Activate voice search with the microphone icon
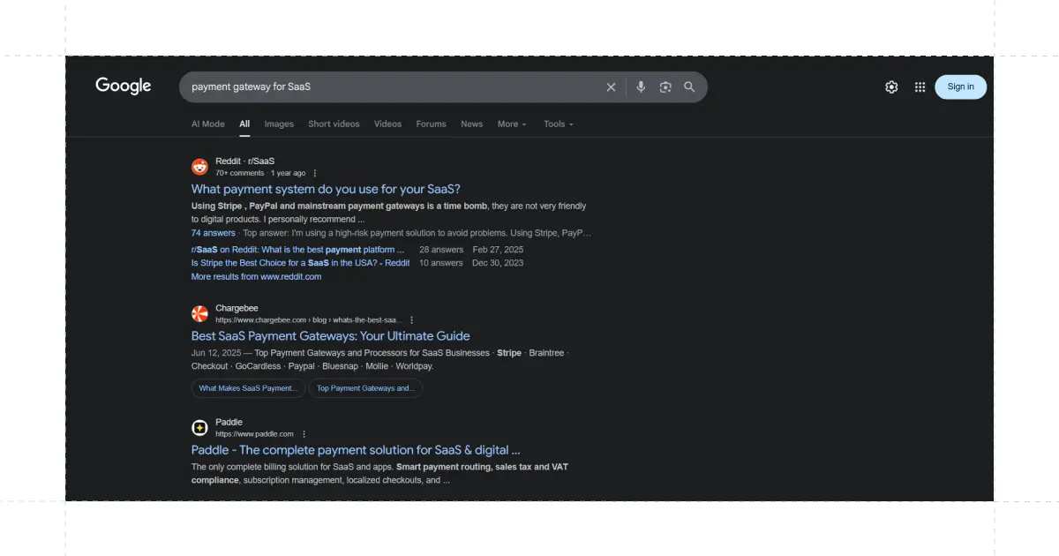Viewport: 1059px width, 556px height. 641,86
